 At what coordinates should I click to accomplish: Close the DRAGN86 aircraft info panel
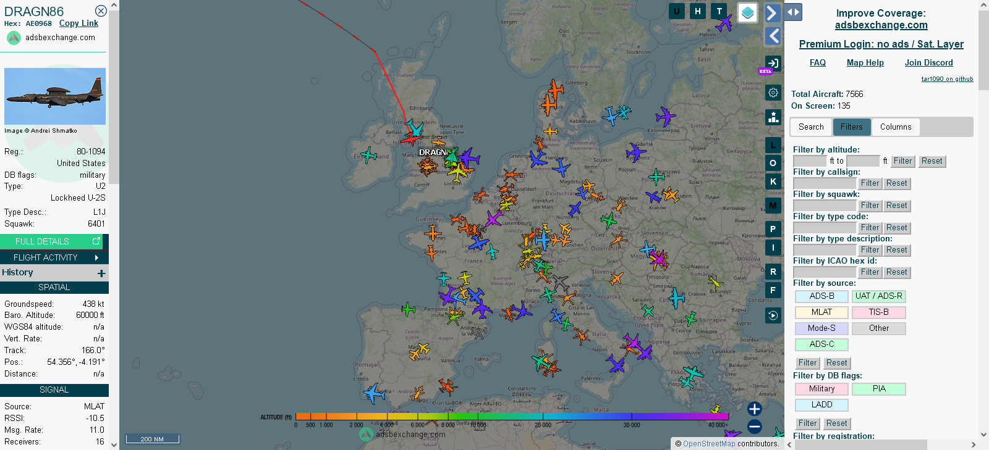point(101,11)
